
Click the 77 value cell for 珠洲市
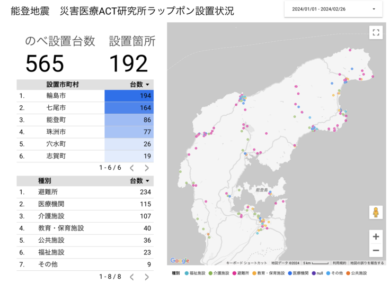129,132
